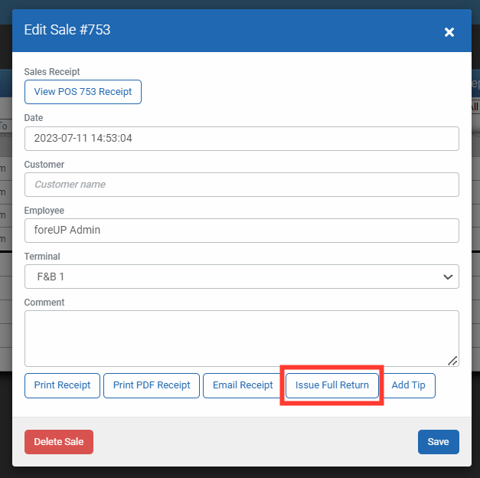
Task: Focus the Customer name field
Action: (241, 185)
